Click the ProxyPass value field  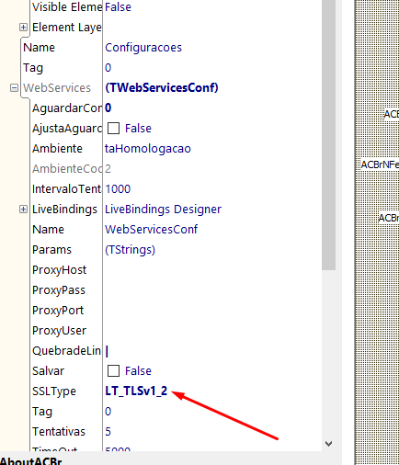[x=212, y=290]
